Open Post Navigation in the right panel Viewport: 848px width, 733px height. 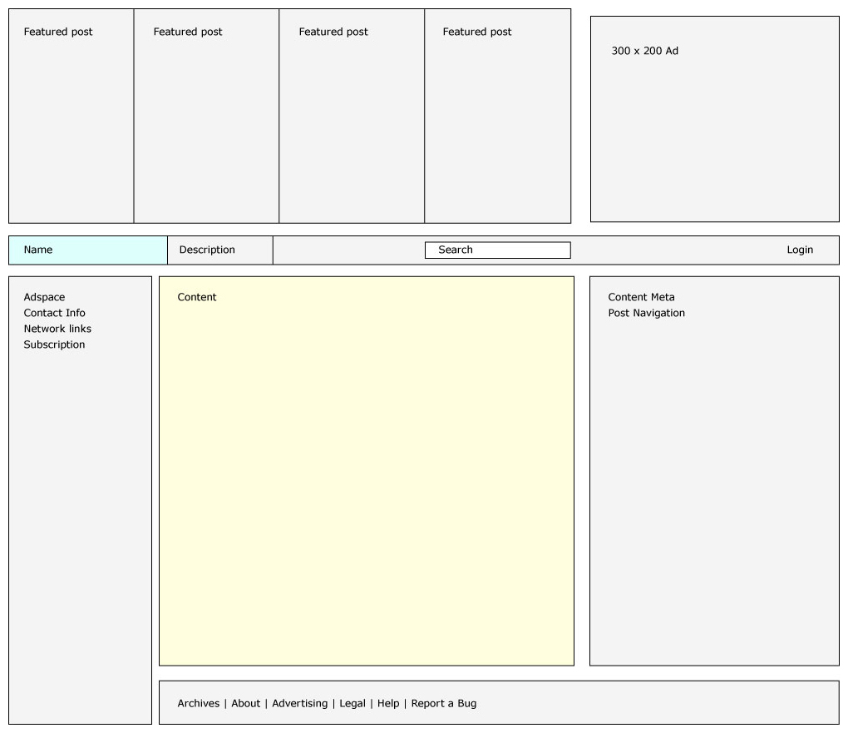click(646, 313)
